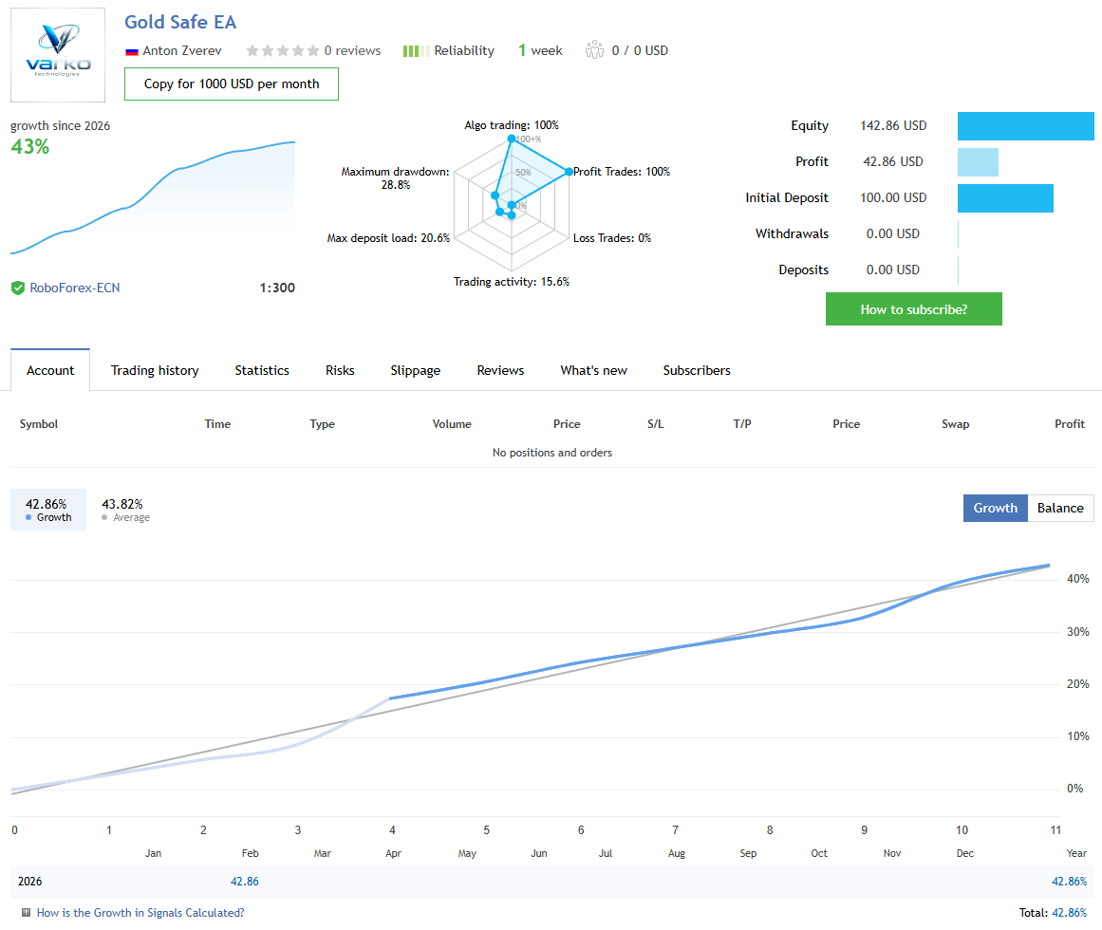1102x930 pixels.
Task: Switch chart to Growth view
Action: pos(995,508)
